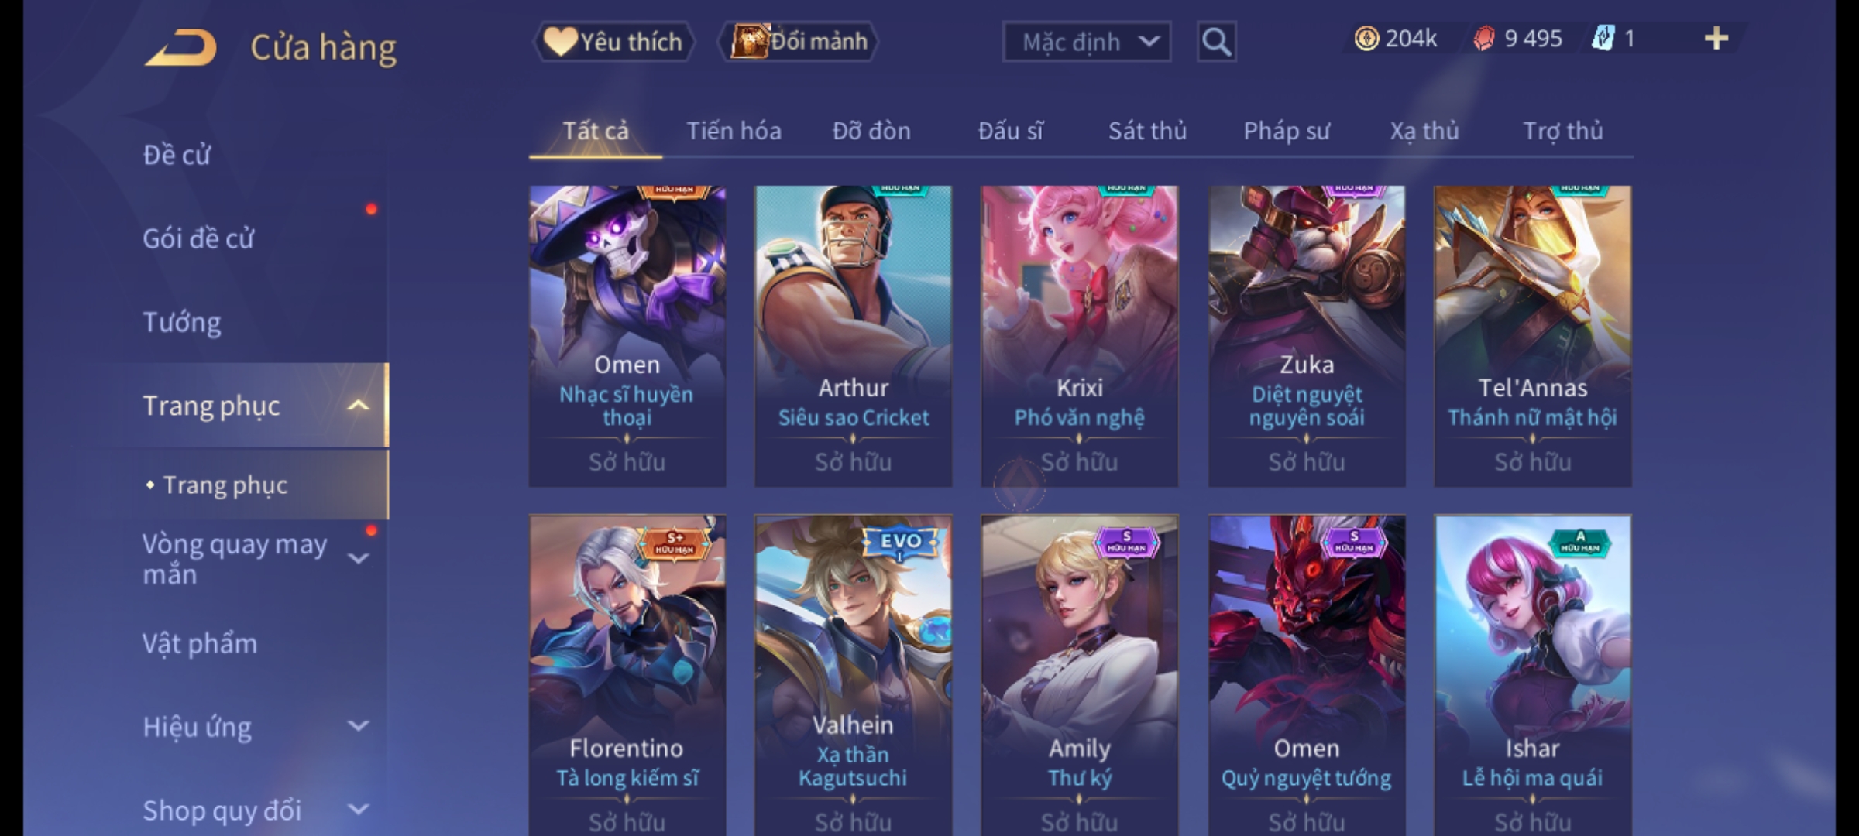Click the gold coin balance icon
The height and width of the screenshot is (836, 1859).
point(1366,39)
